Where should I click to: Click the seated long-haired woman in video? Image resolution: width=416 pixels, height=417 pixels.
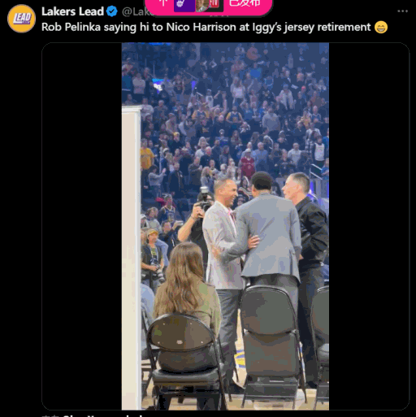(187, 287)
